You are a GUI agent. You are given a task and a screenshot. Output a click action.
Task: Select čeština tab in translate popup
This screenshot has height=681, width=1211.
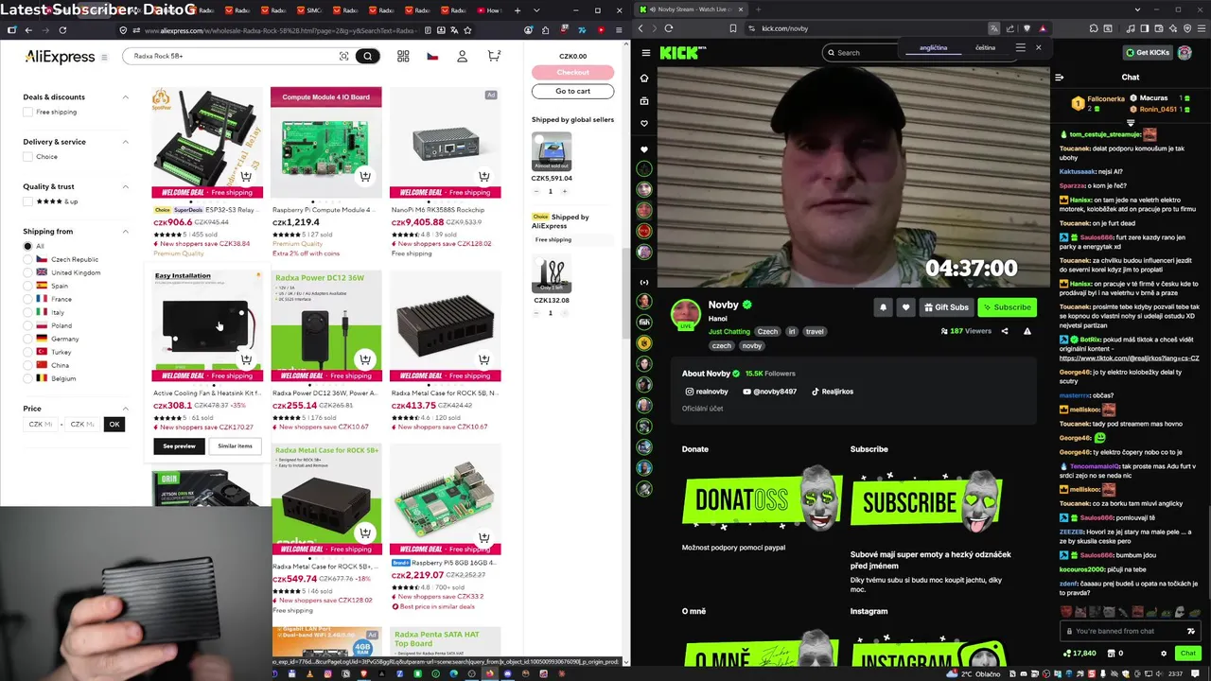pyautogui.click(x=985, y=47)
